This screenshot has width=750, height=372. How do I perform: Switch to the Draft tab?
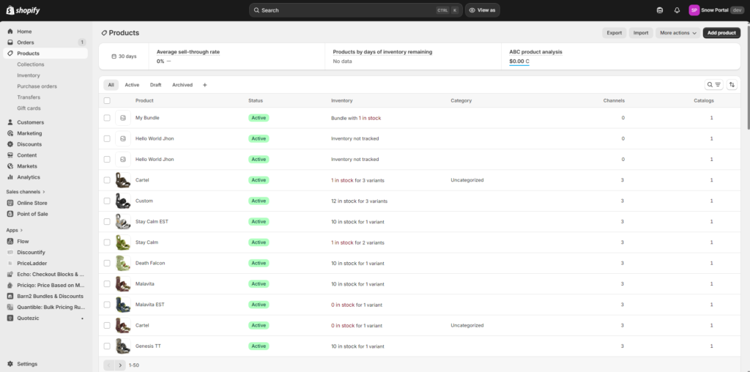156,85
